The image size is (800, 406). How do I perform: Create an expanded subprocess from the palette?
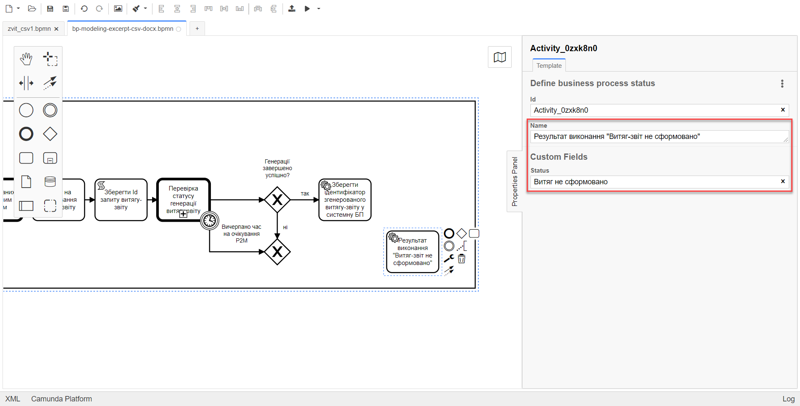coord(50,158)
